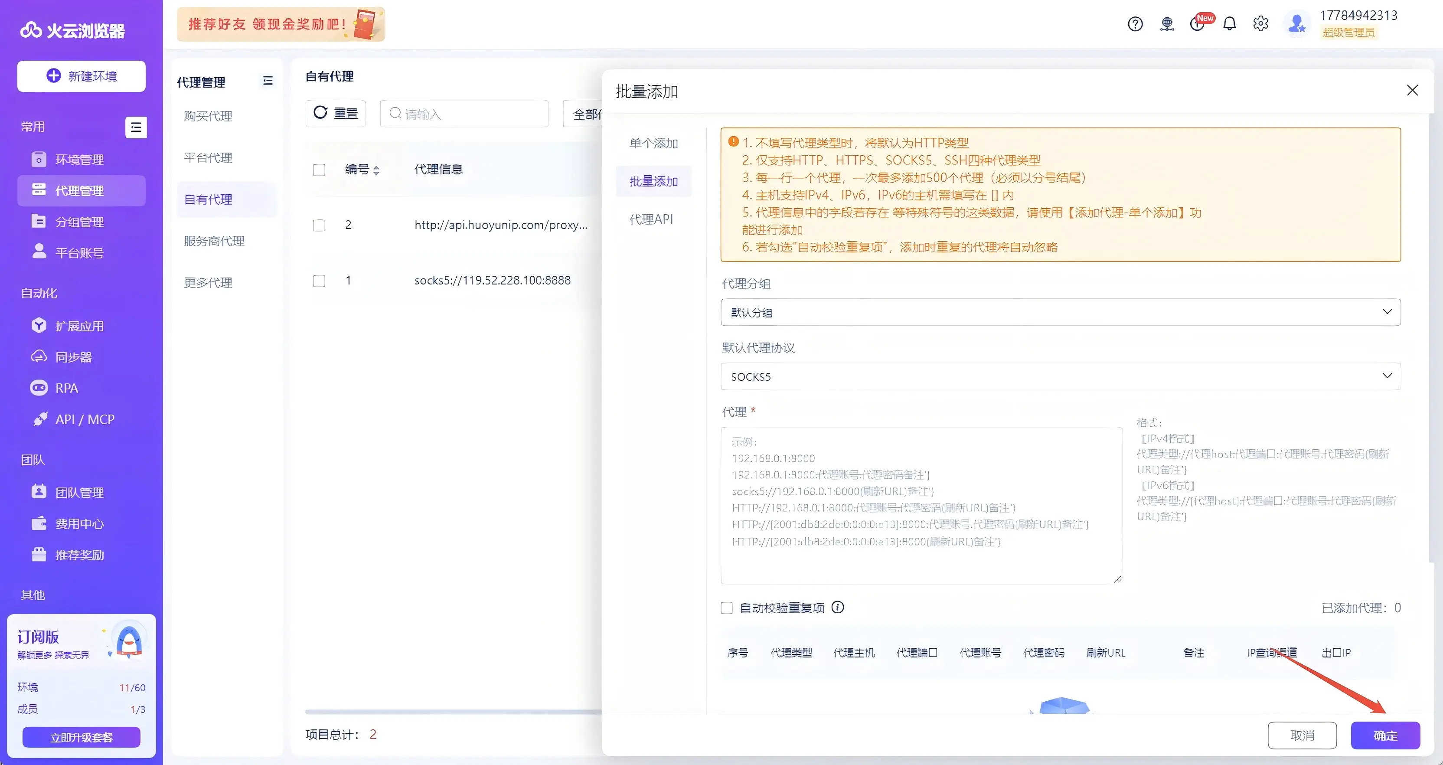Open 团队管理 in the sidebar

point(81,493)
